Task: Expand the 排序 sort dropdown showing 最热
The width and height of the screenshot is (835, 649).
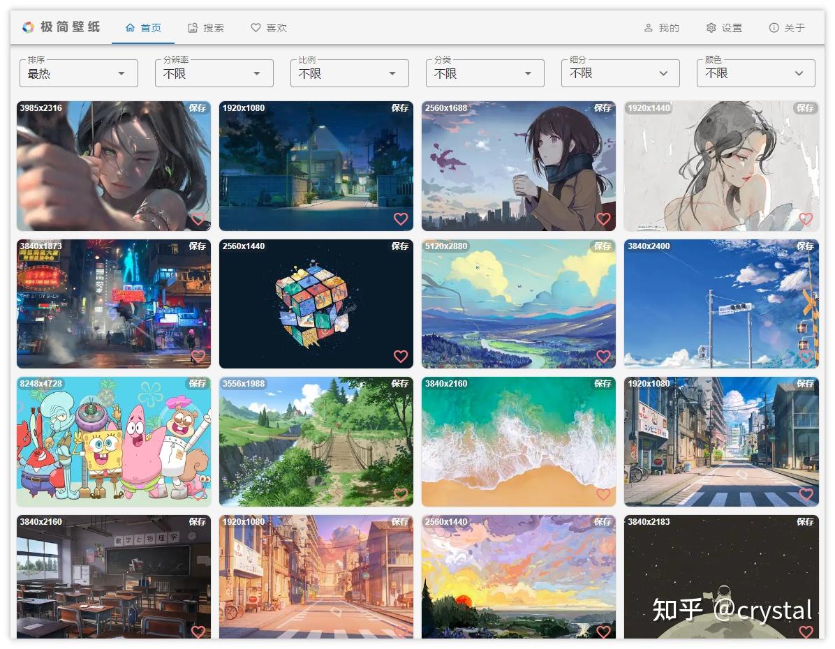Action: tap(79, 73)
